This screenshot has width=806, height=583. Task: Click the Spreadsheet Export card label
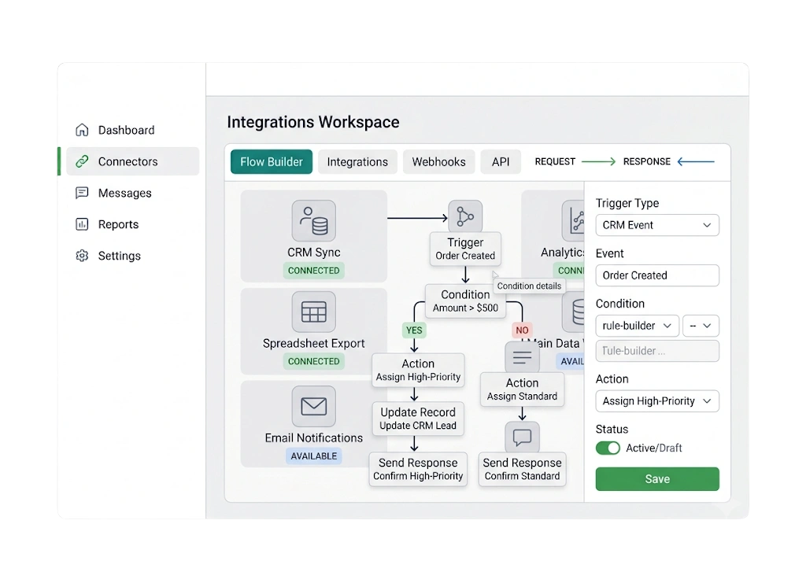pyautogui.click(x=313, y=343)
